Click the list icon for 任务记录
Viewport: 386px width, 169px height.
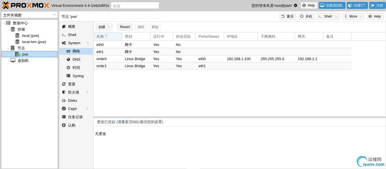point(64,117)
